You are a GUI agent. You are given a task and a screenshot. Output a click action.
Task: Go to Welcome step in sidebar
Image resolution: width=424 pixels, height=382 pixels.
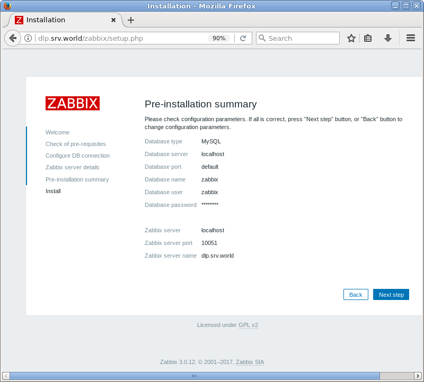click(x=57, y=132)
